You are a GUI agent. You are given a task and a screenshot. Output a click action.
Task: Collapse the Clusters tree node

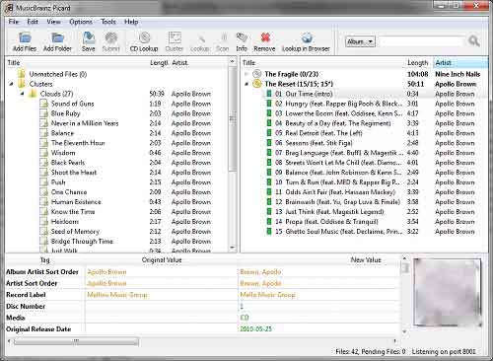[12, 84]
